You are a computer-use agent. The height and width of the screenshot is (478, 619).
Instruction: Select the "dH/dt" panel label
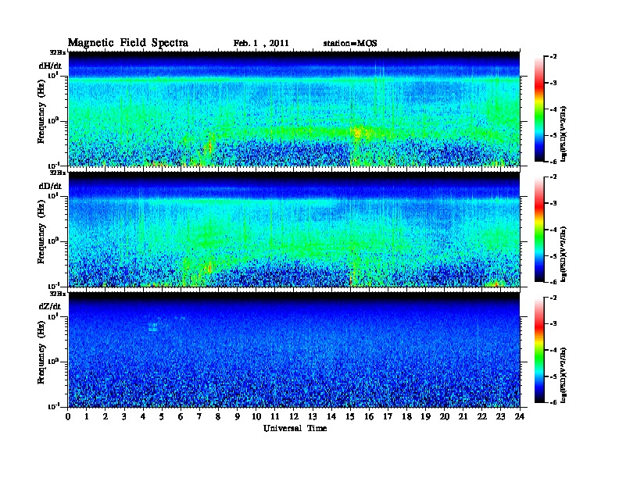click(x=50, y=66)
